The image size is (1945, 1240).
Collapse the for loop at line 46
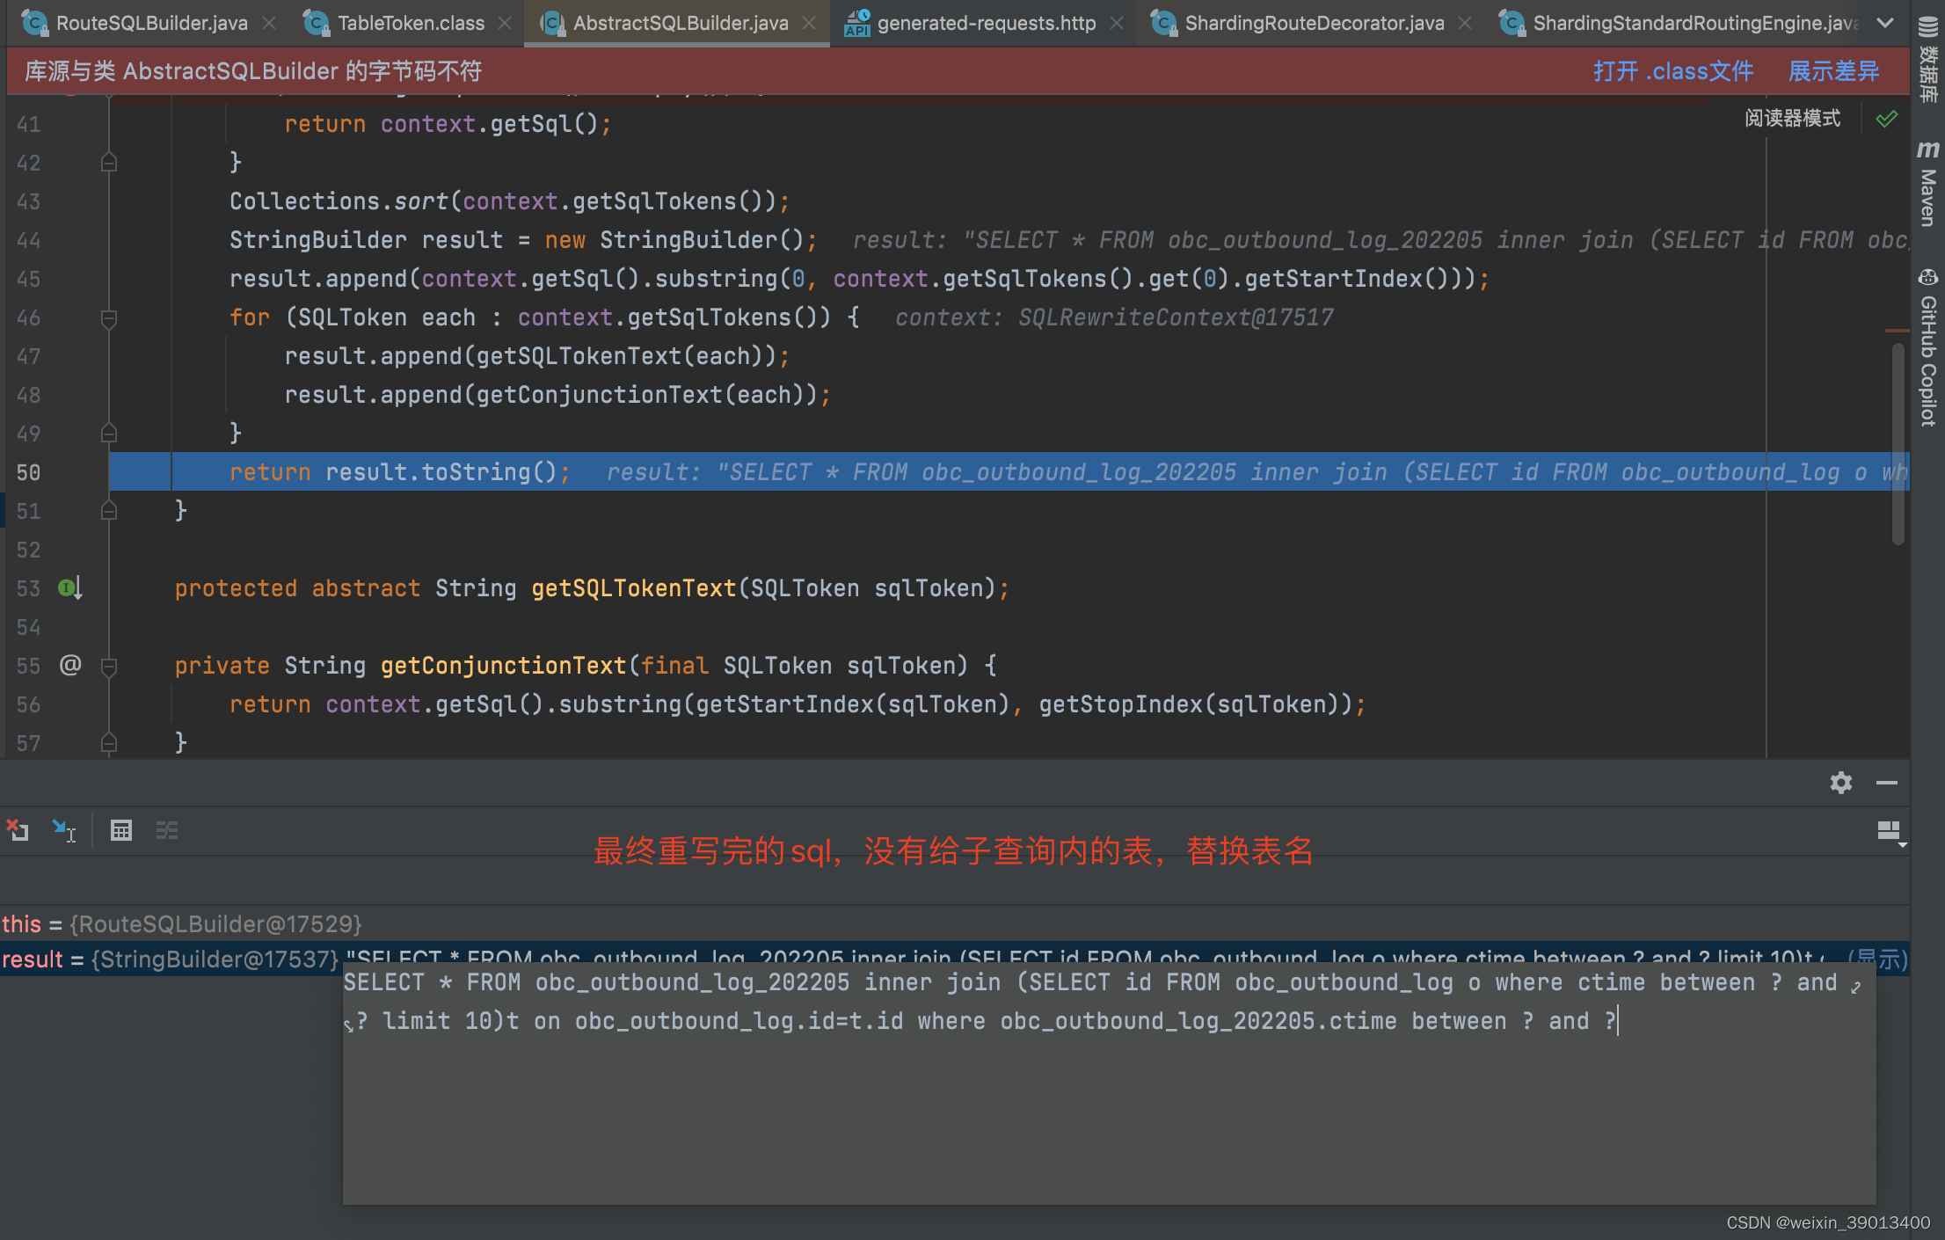click(x=109, y=317)
